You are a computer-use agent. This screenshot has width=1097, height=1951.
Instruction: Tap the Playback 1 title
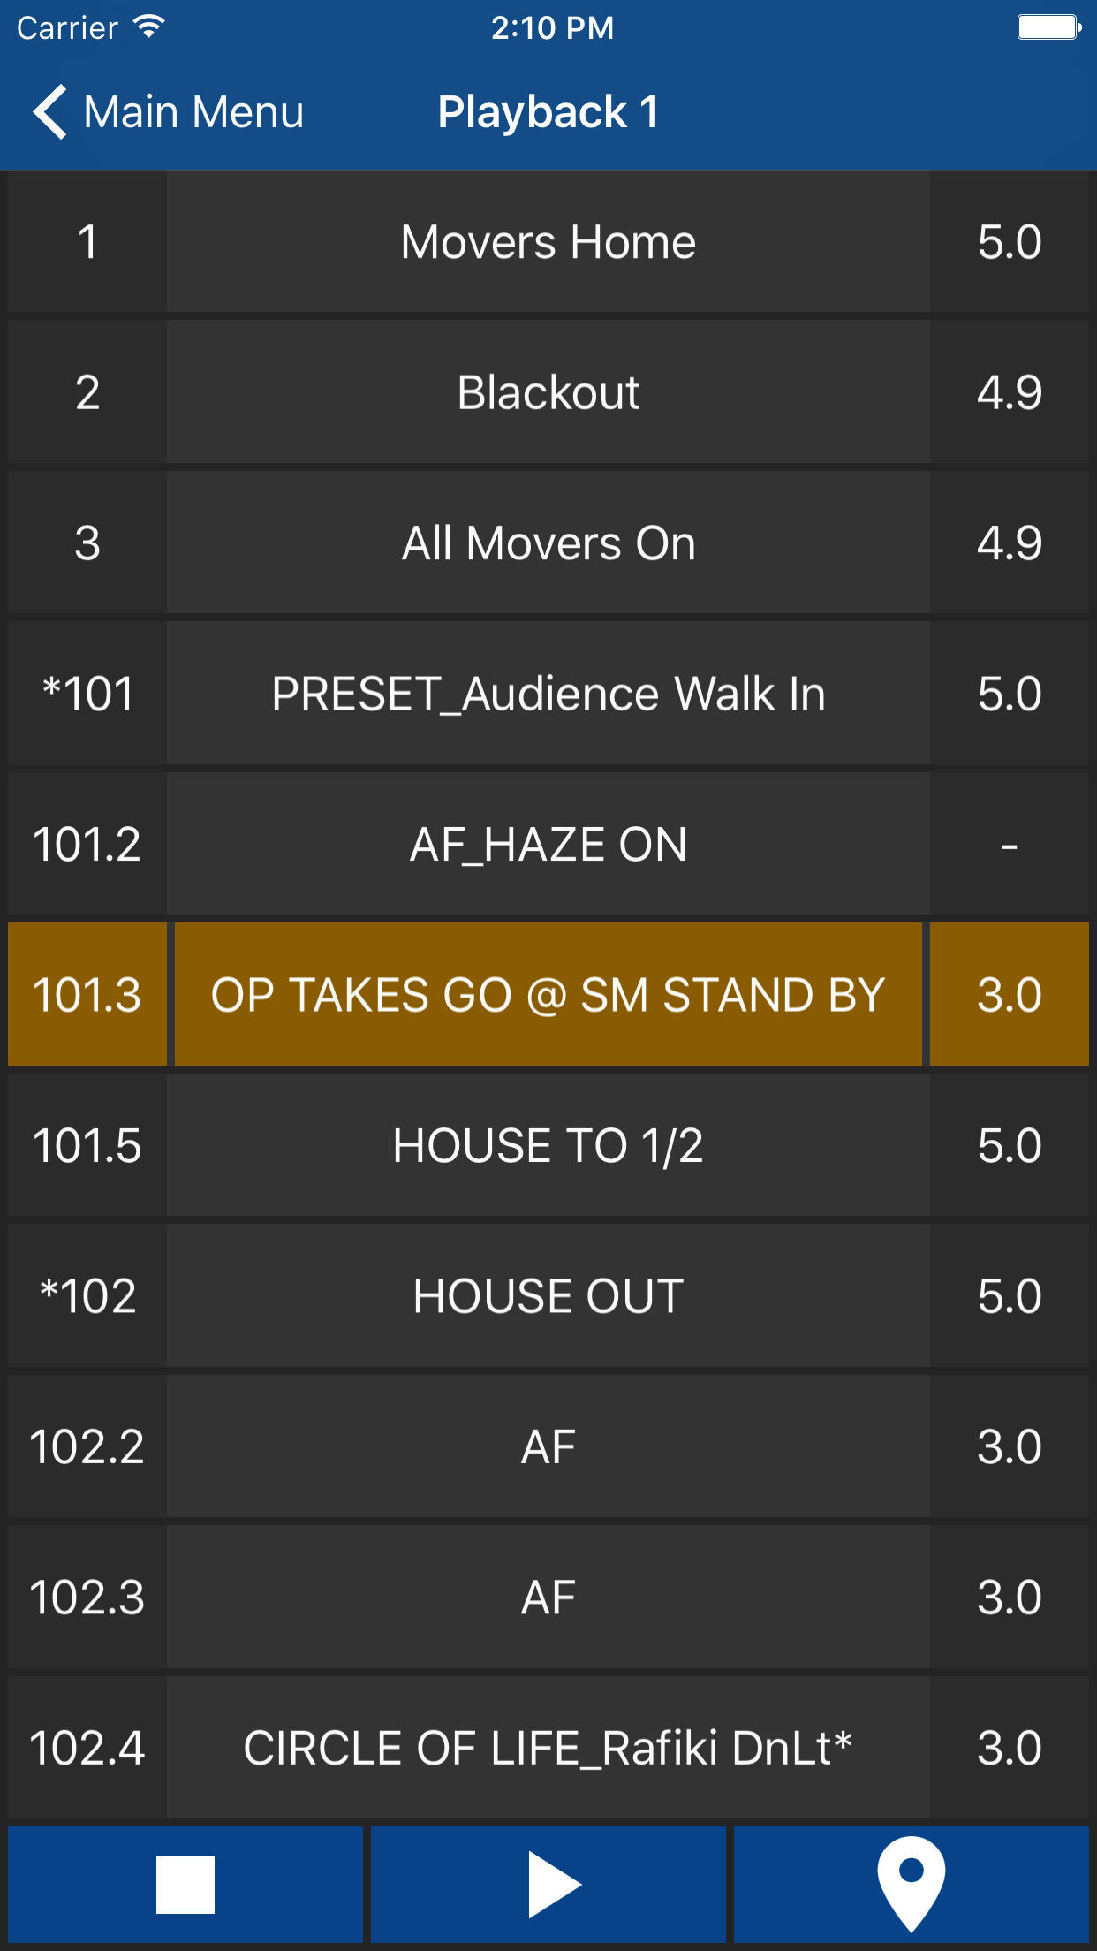(548, 112)
